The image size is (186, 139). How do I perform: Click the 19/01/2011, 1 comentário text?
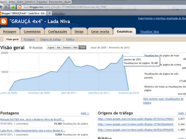14,124
